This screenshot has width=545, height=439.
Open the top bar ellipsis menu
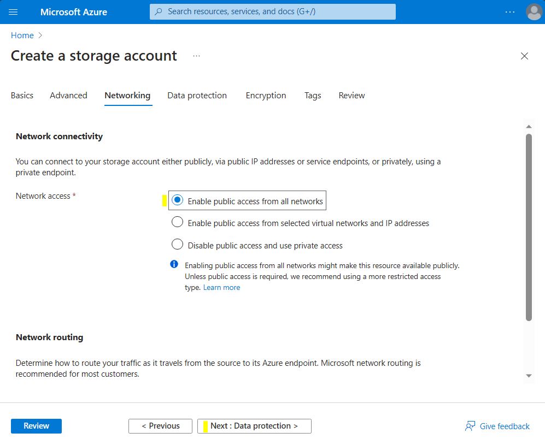pyautogui.click(x=509, y=11)
